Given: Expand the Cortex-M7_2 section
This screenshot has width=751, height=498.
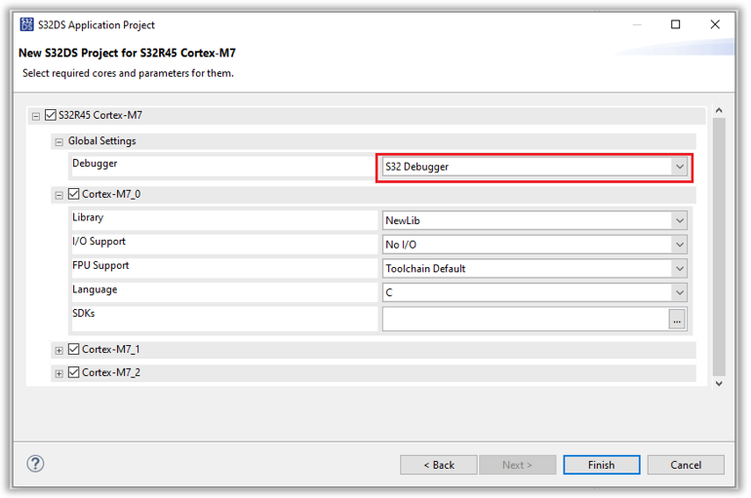Looking at the screenshot, I should tap(59, 373).
